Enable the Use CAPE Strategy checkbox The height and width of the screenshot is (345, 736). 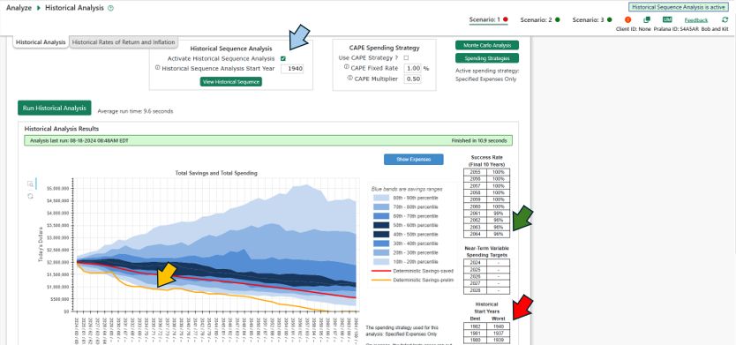[x=406, y=57]
